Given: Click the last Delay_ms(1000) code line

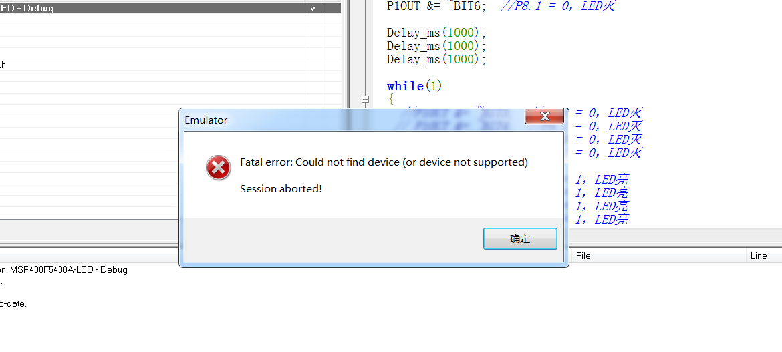Looking at the screenshot, I should point(436,60).
